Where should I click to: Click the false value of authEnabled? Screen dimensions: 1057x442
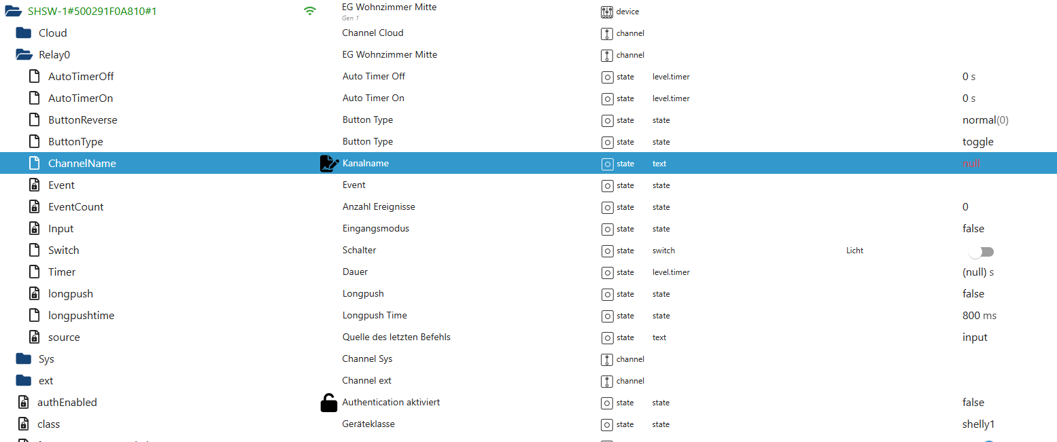click(973, 402)
